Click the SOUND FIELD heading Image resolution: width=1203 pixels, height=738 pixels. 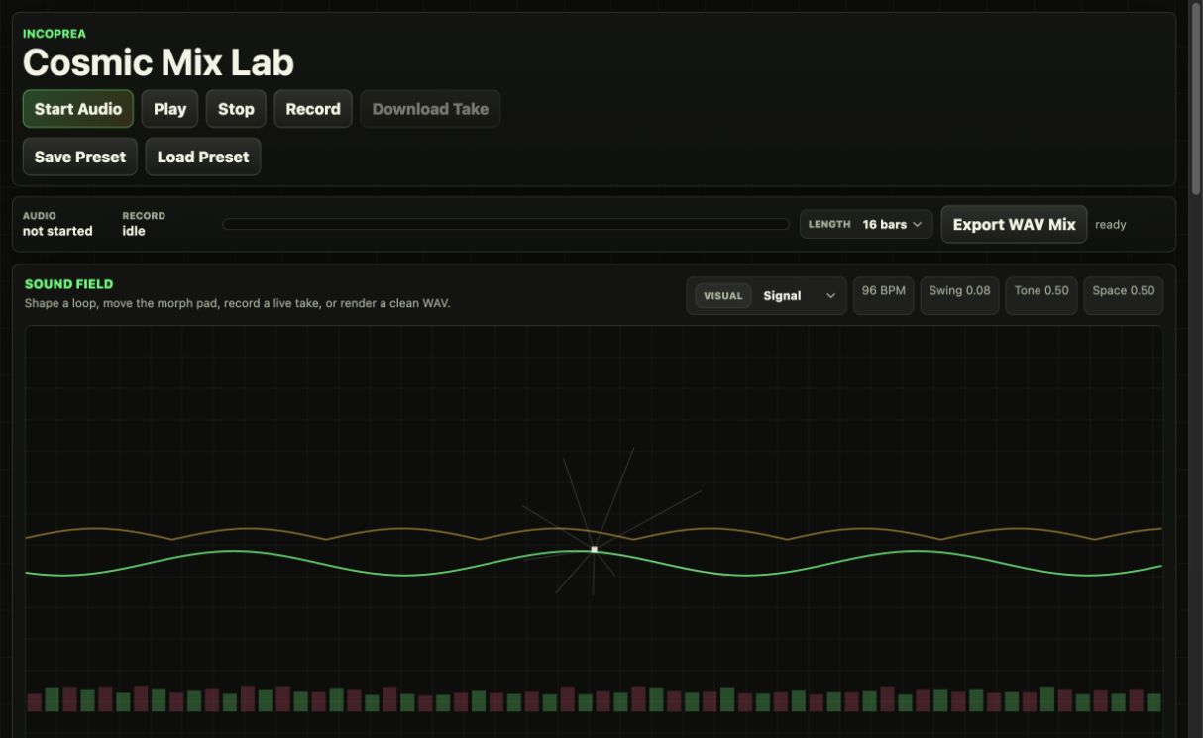tap(69, 284)
